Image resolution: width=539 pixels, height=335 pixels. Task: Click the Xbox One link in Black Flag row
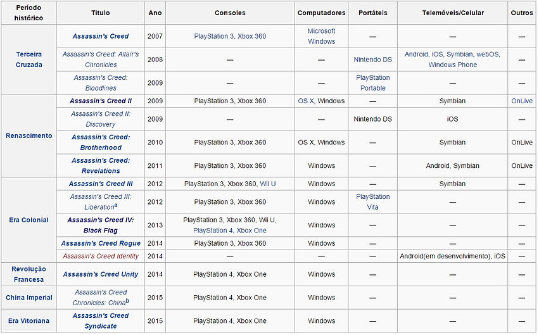point(251,231)
